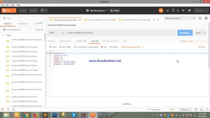Click the Save request button
This screenshot has height=118, width=210.
198,33
